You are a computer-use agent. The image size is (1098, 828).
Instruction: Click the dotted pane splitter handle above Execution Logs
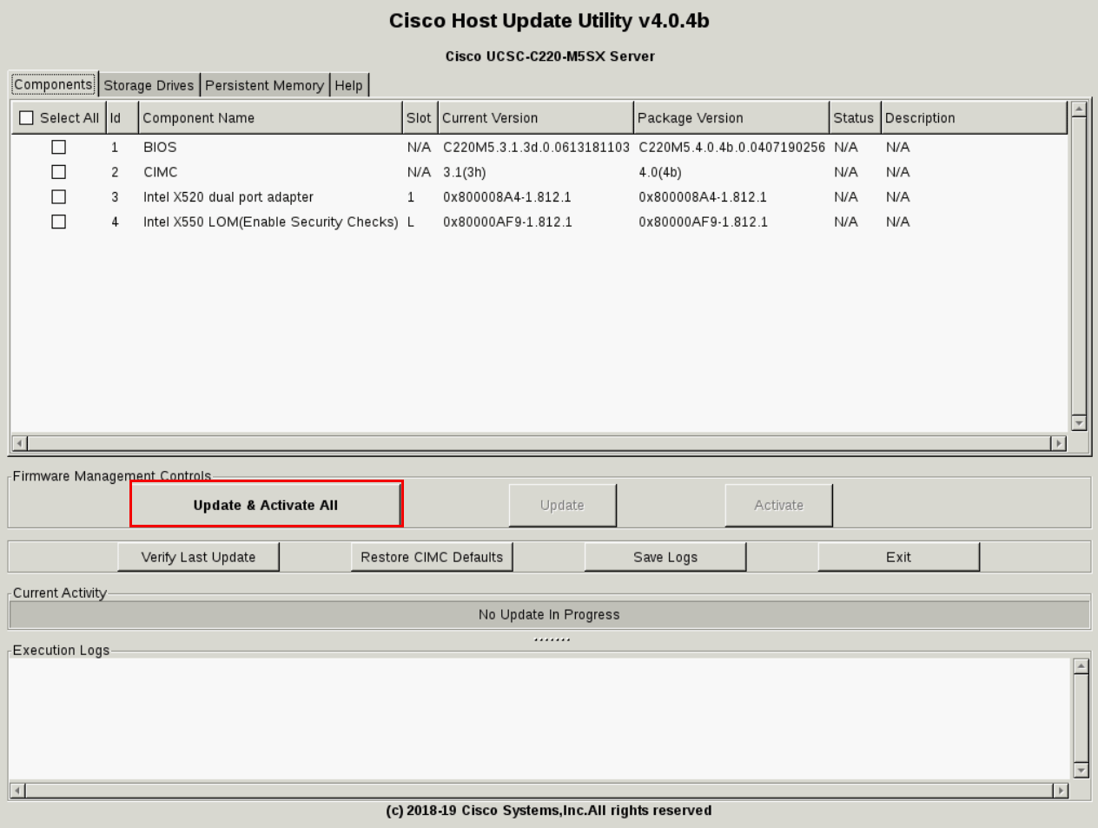pos(552,640)
